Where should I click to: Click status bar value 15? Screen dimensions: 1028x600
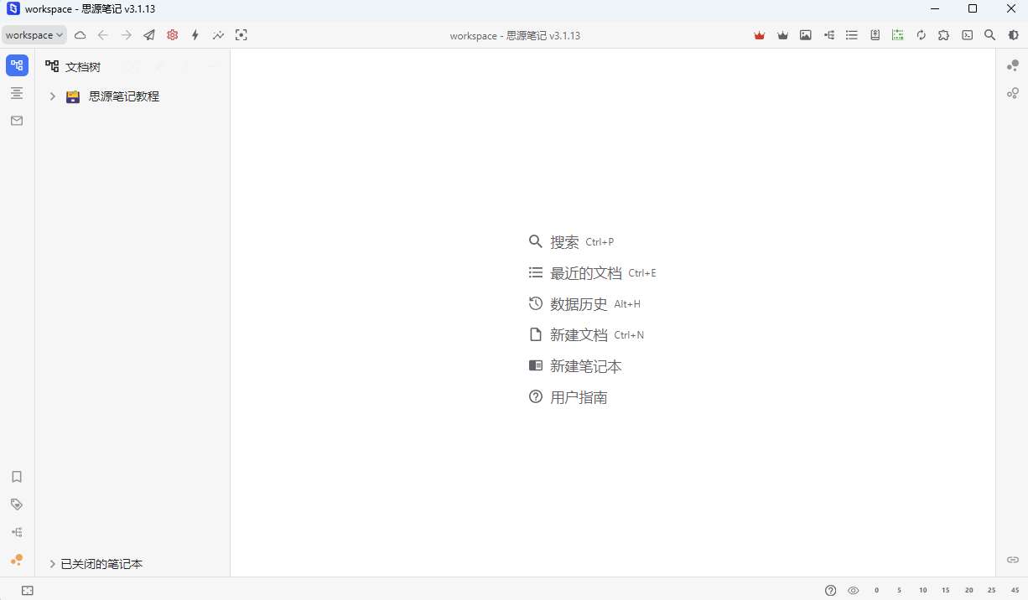click(946, 591)
